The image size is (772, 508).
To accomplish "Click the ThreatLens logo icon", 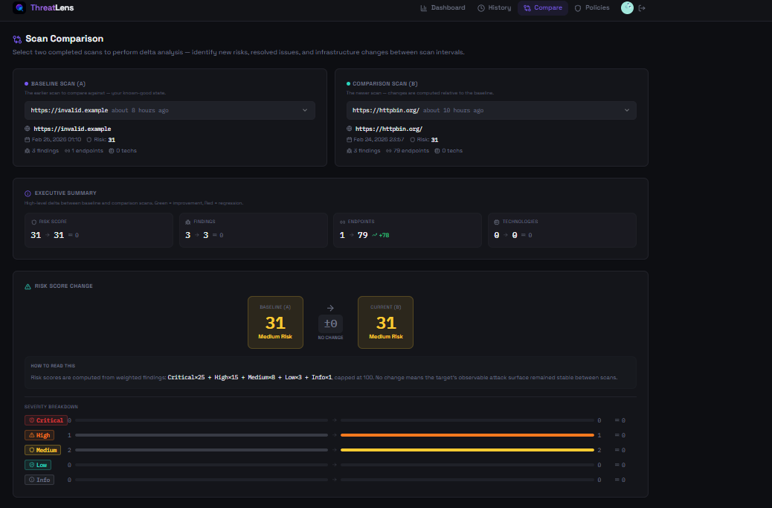I will coord(19,8).
